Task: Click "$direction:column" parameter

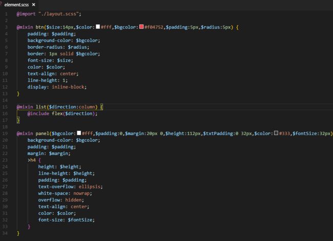Action: pyautogui.click(x=72, y=107)
